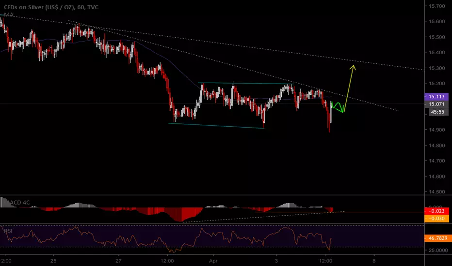Image resolution: width=452 pixels, height=266 pixels.
Task: Click the 15.500 price scale label
Action: [436, 37]
